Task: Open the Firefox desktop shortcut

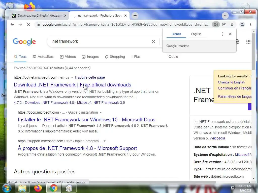Action: point(29,7)
